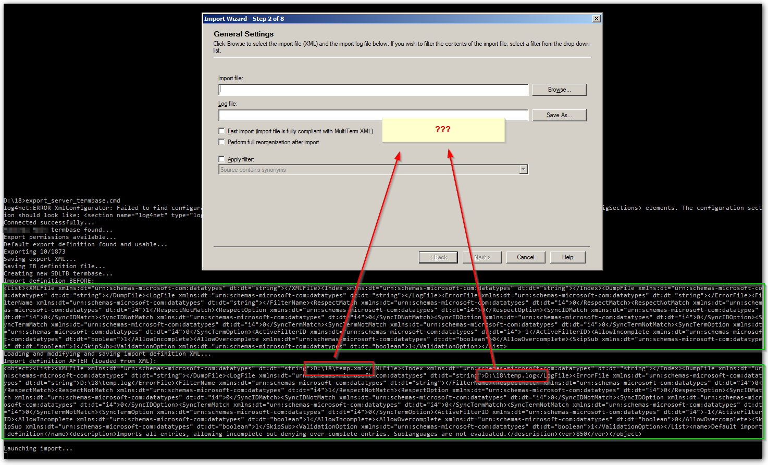Focus the Import file text field
768x465 pixels.
(x=373, y=90)
